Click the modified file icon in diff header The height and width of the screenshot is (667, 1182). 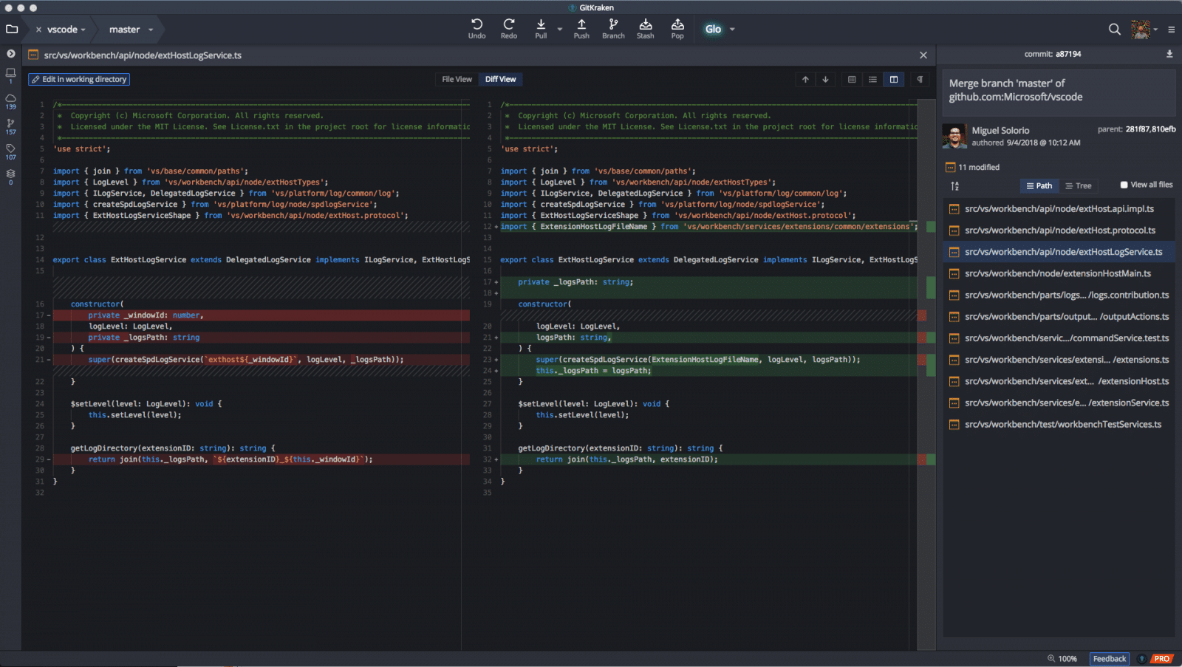(x=33, y=55)
